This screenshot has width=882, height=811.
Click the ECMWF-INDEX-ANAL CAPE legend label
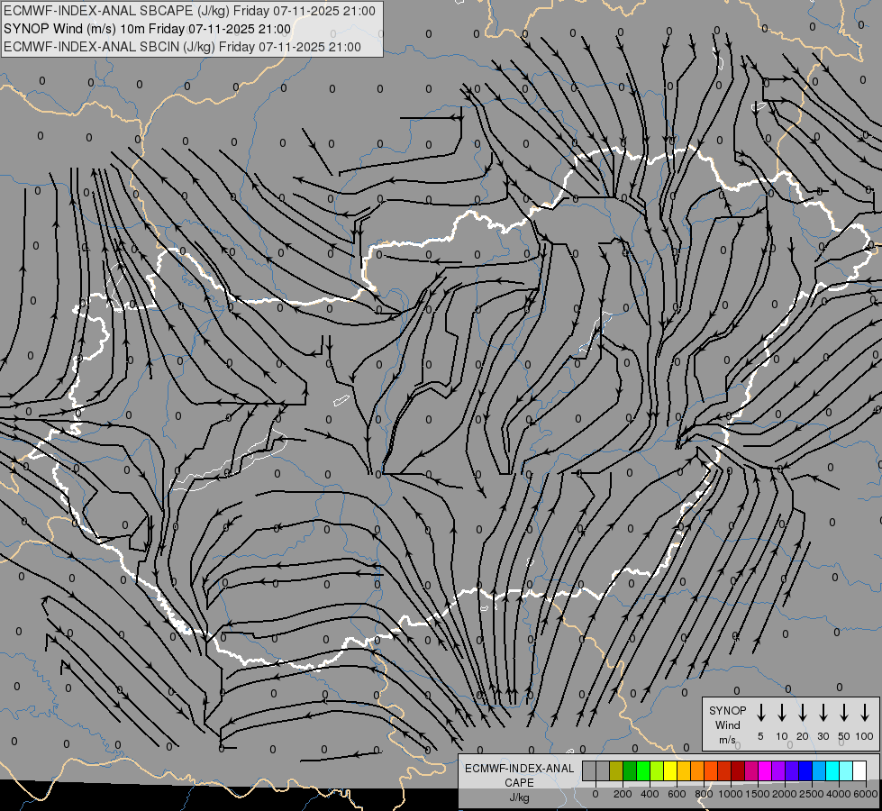(x=519, y=782)
